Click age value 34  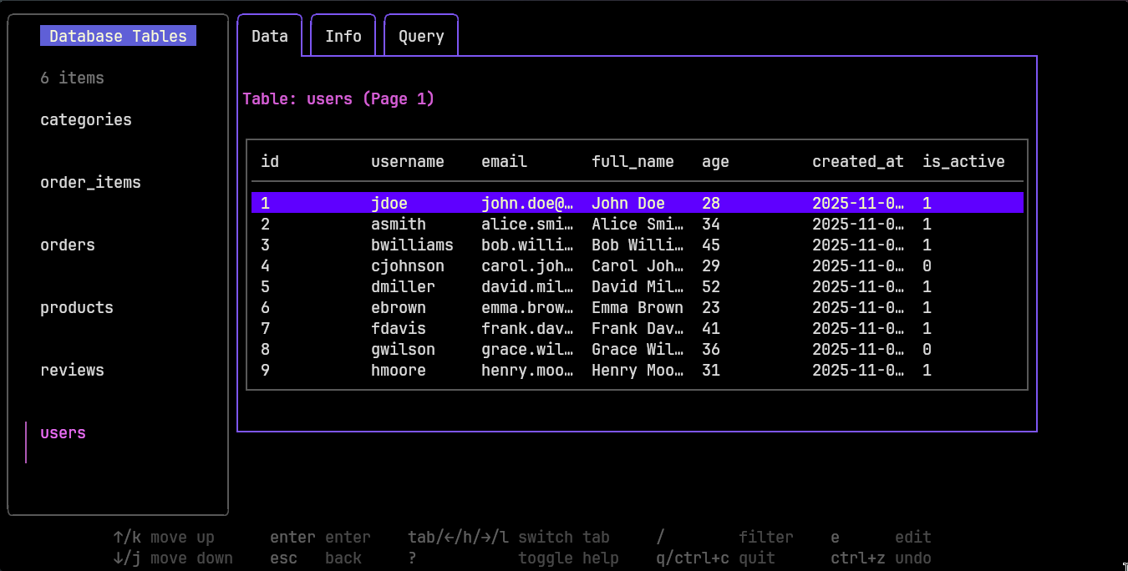click(x=711, y=224)
